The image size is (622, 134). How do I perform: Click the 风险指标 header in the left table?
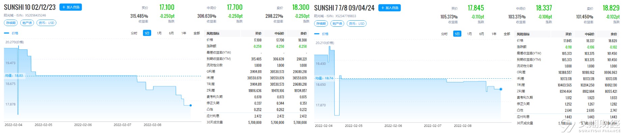tap(213, 33)
